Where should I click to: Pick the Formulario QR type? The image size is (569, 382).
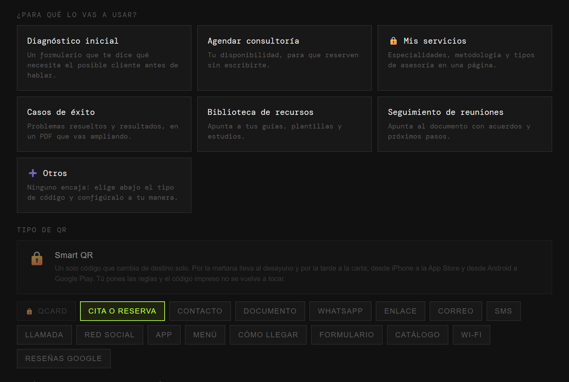(347, 335)
